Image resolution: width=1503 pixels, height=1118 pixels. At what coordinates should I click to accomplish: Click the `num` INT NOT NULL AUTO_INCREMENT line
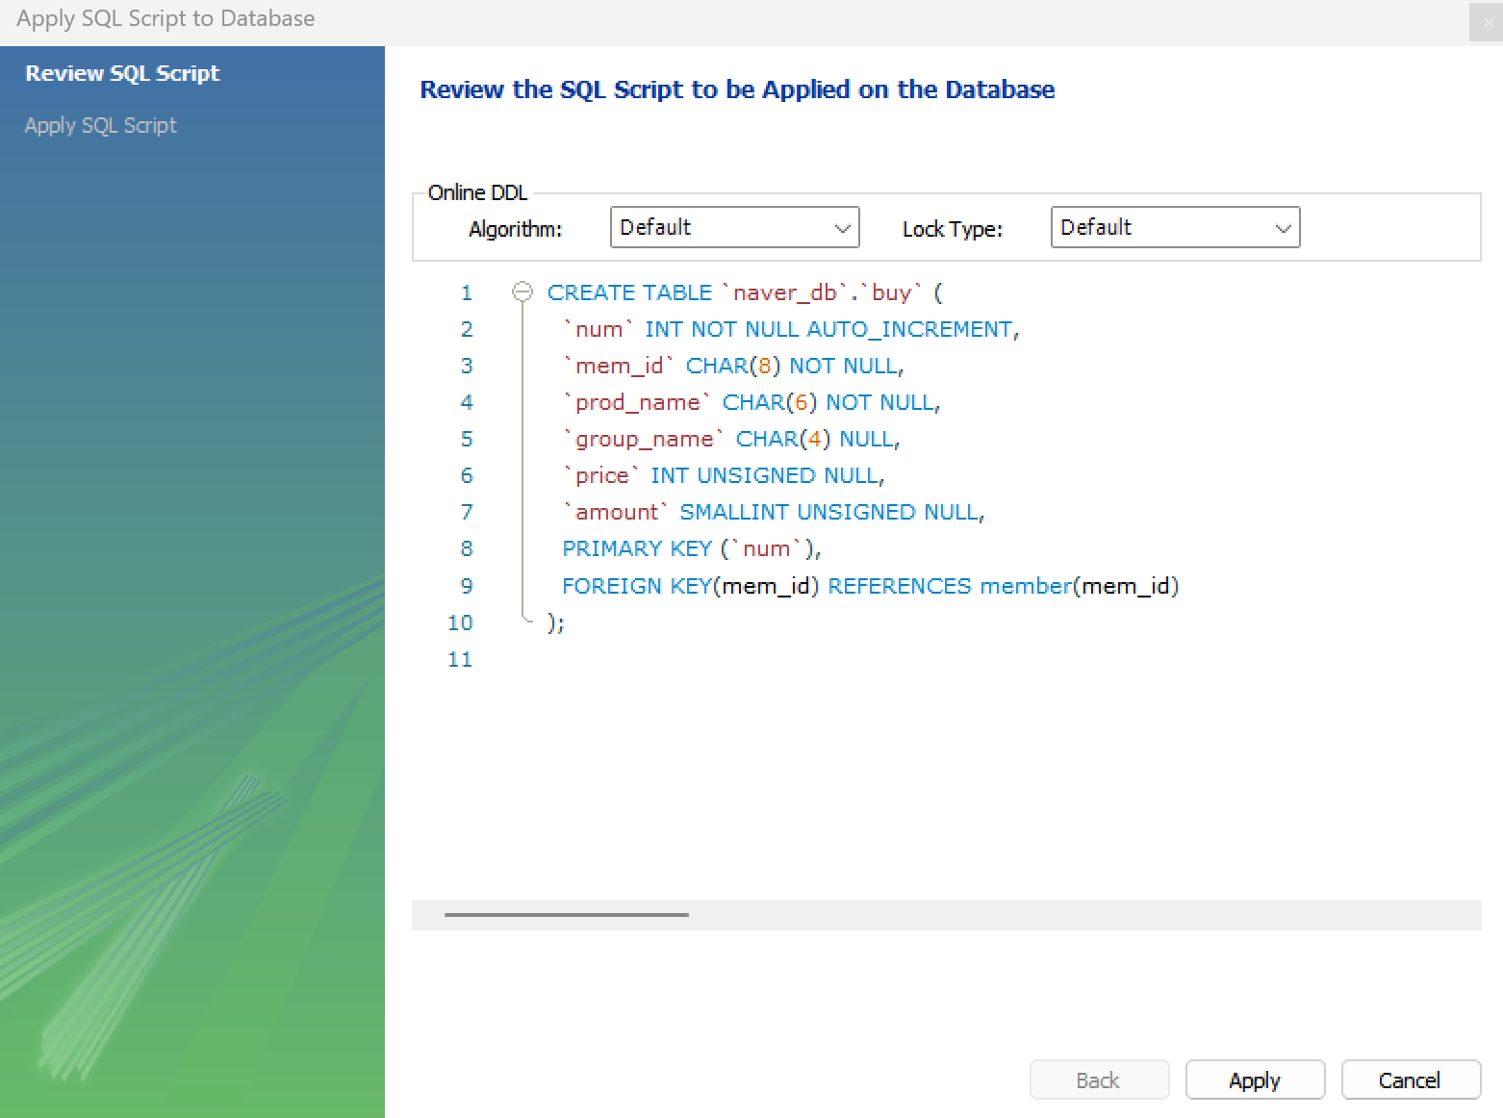(791, 329)
